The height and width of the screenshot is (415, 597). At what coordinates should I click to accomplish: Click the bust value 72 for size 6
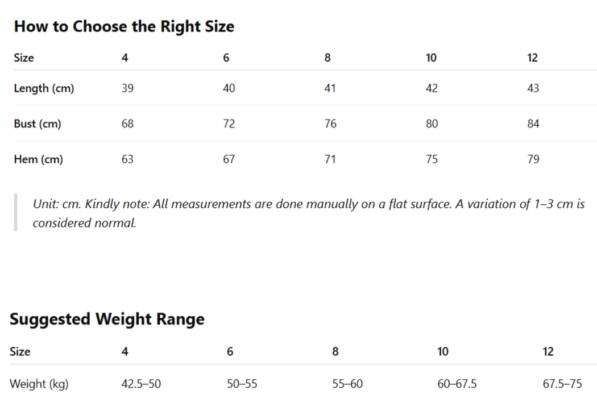point(229,124)
